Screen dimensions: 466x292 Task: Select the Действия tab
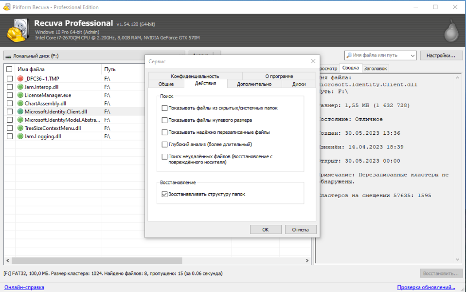click(x=205, y=84)
